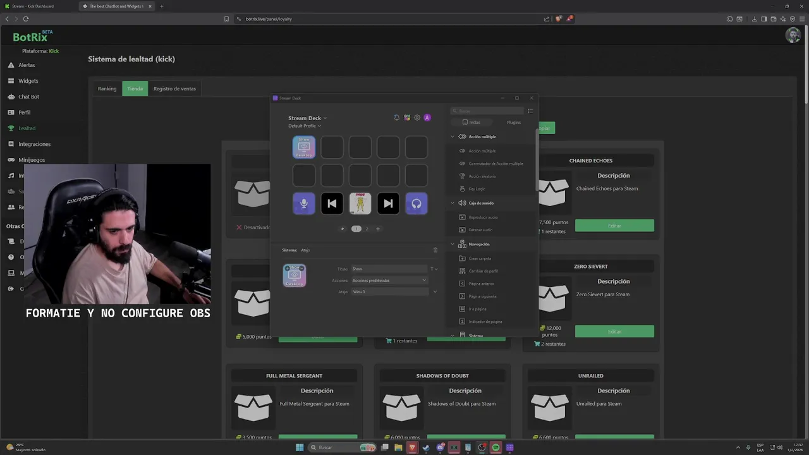Open the Ranking tab in BotRix
The width and height of the screenshot is (809, 455).
107,88
